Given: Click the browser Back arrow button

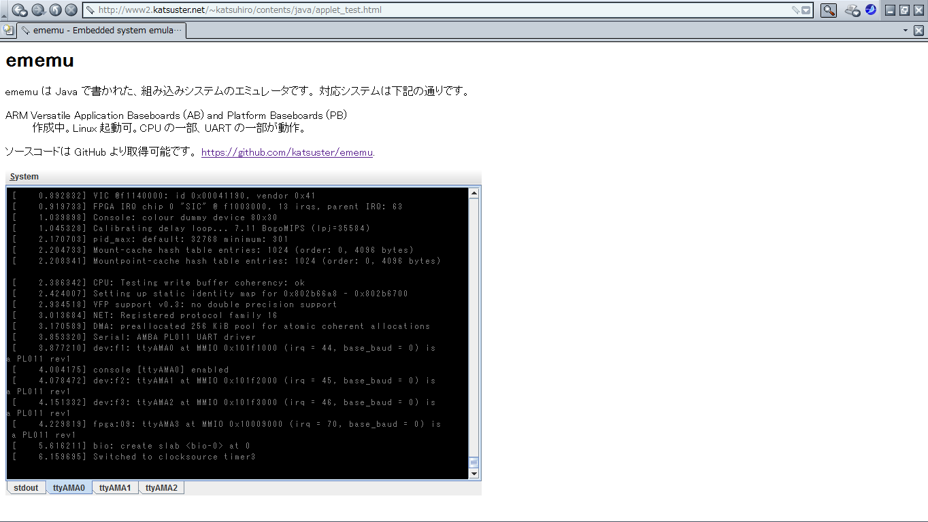Looking at the screenshot, I should (20, 10).
